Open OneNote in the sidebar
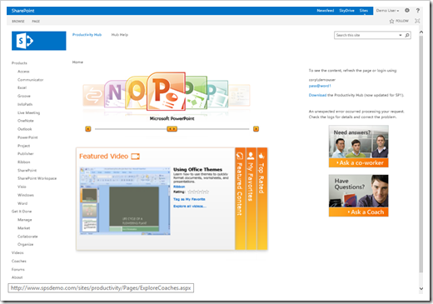433x304 pixels. click(x=26, y=121)
